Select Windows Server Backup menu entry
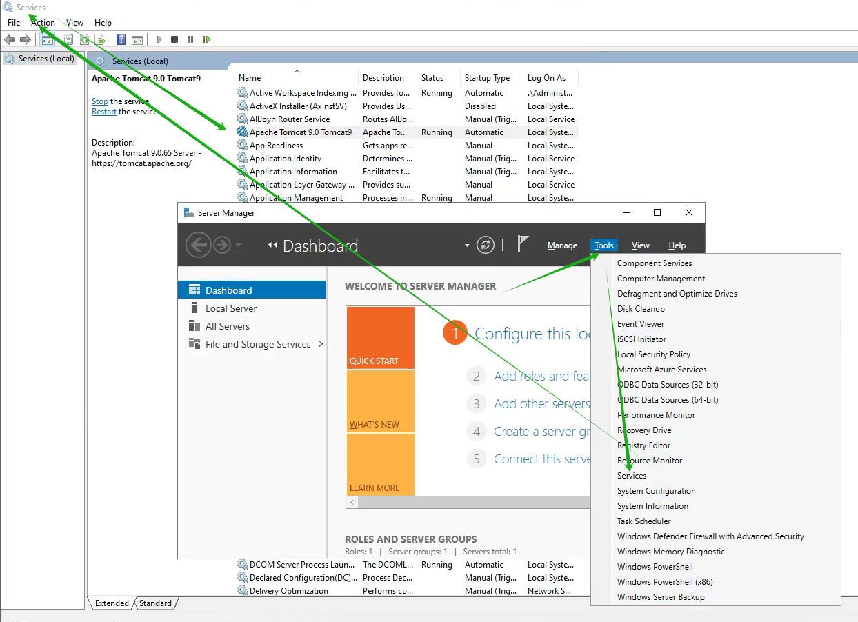 661,597
